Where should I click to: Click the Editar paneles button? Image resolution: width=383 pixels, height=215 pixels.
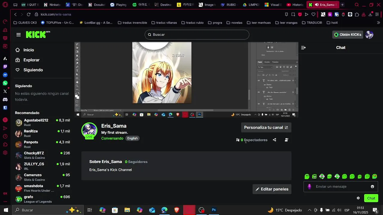272,189
